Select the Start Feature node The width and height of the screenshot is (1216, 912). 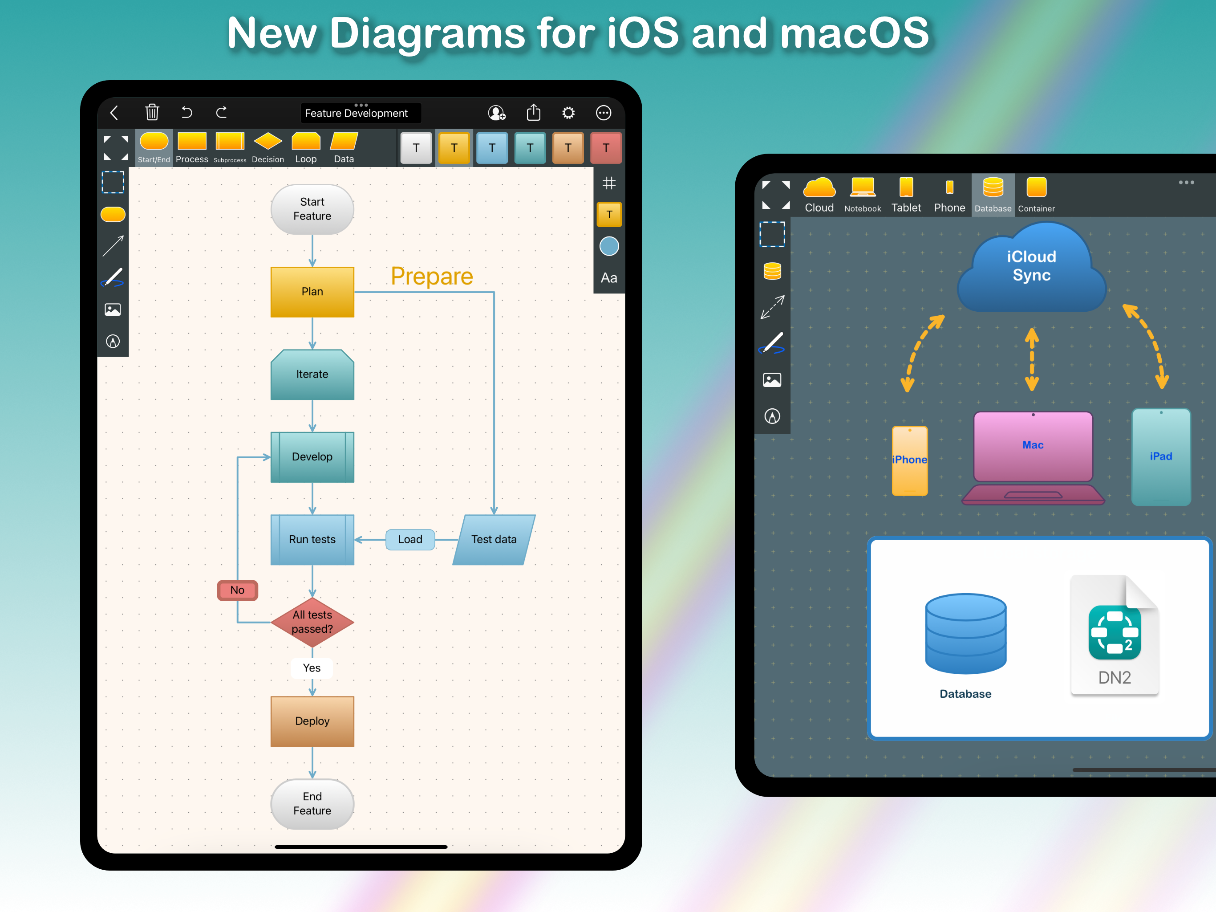[312, 209]
